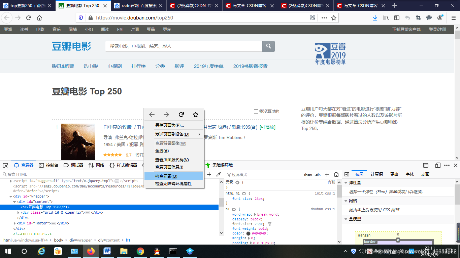Viewport: 460px width, 258px height.
Task: Click the 登录/注册 link
Action: pos(437,30)
